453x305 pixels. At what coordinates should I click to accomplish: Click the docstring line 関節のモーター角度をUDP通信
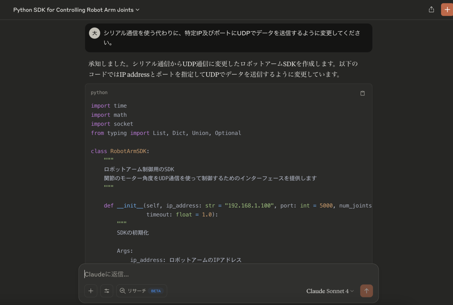210,178
